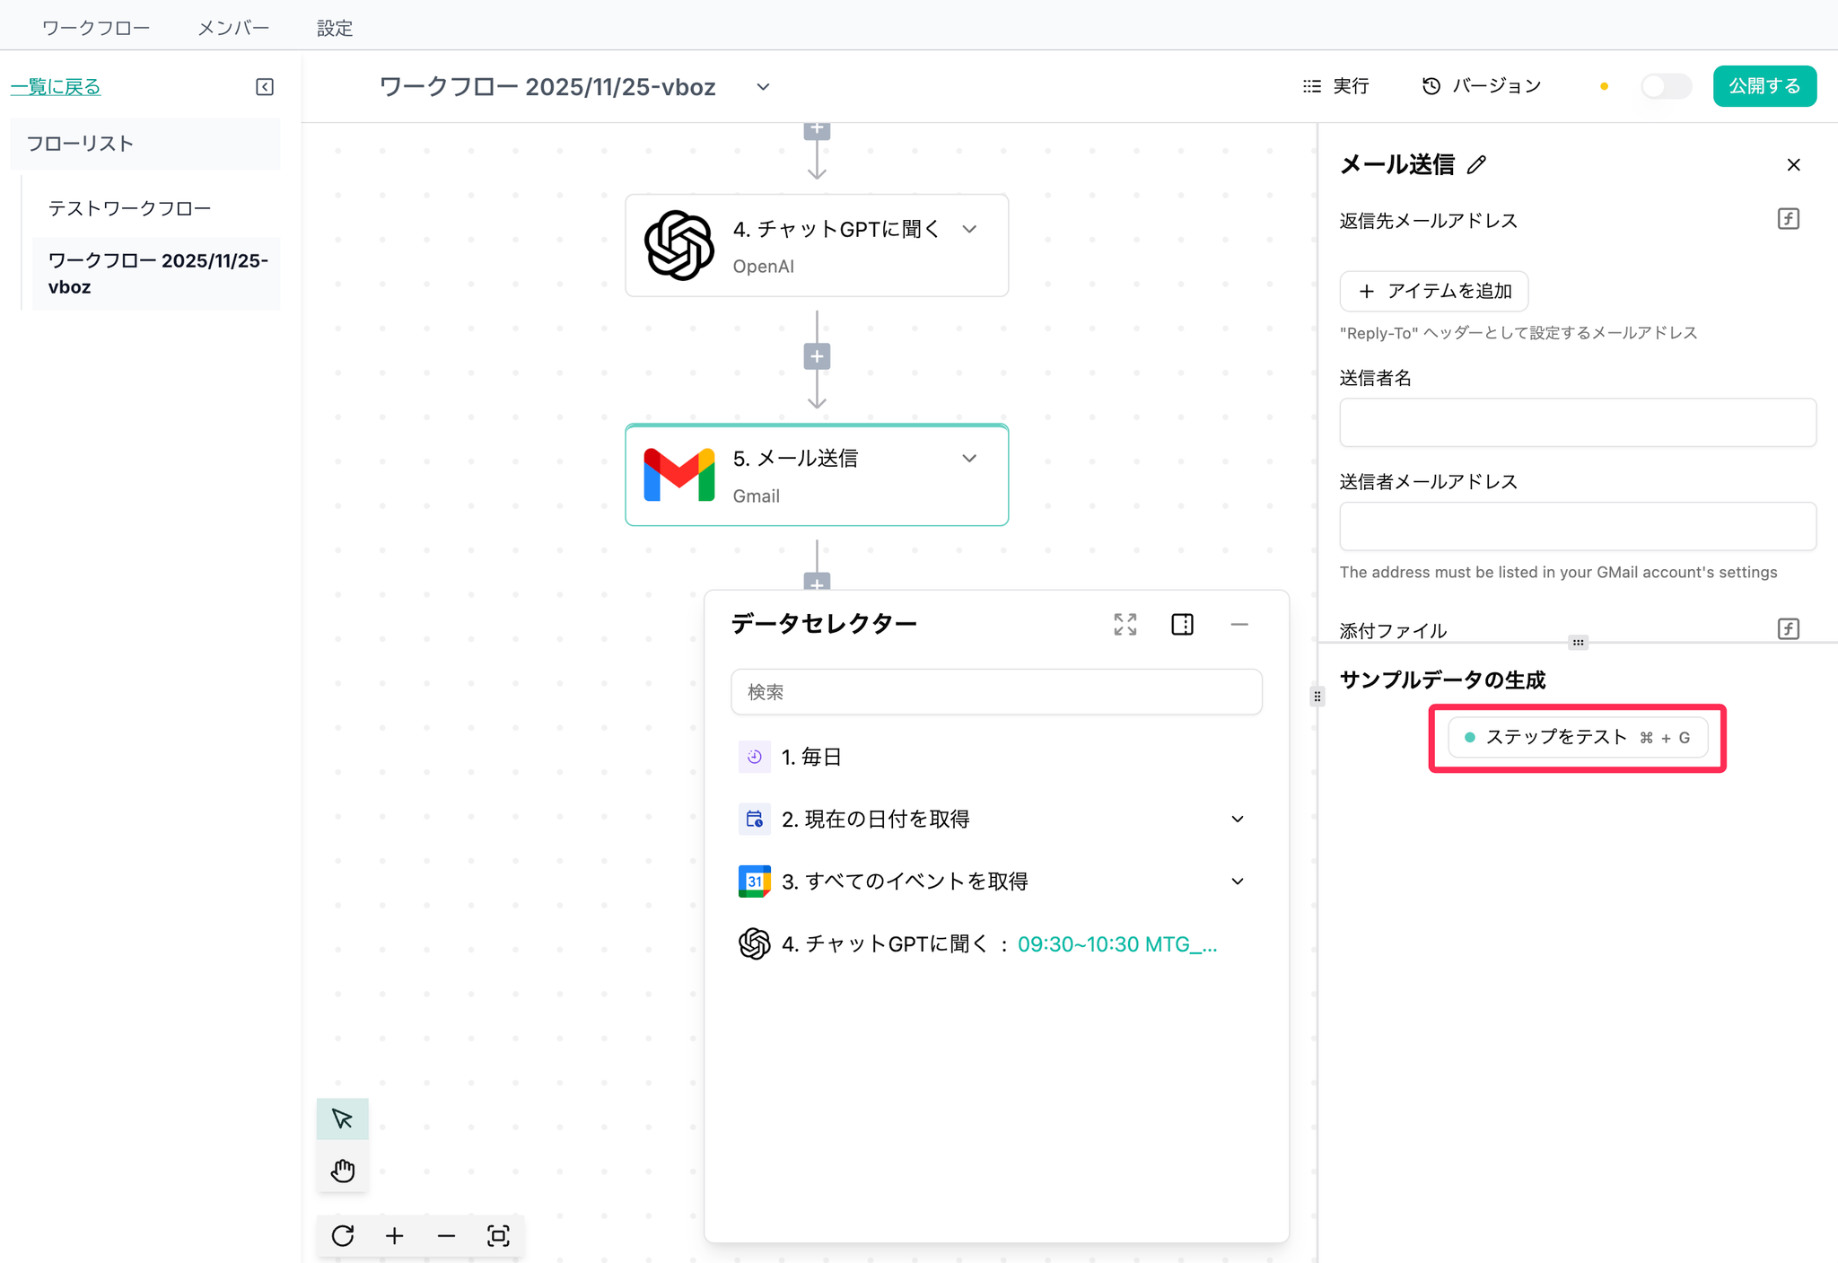
Task: Expand the データセレクター panel fullscreen
Action: point(1125,624)
